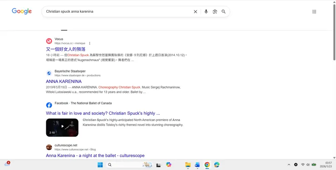Click the culturescope.net Blog URL breadcrumb
Image resolution: width=336 pixels, height=170 pixels.
(x=75, y=150)
